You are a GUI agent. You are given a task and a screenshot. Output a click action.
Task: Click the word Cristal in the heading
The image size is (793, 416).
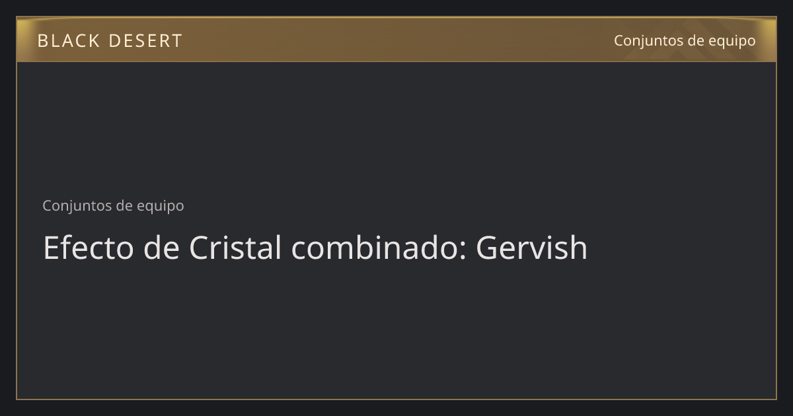(235, 248)
